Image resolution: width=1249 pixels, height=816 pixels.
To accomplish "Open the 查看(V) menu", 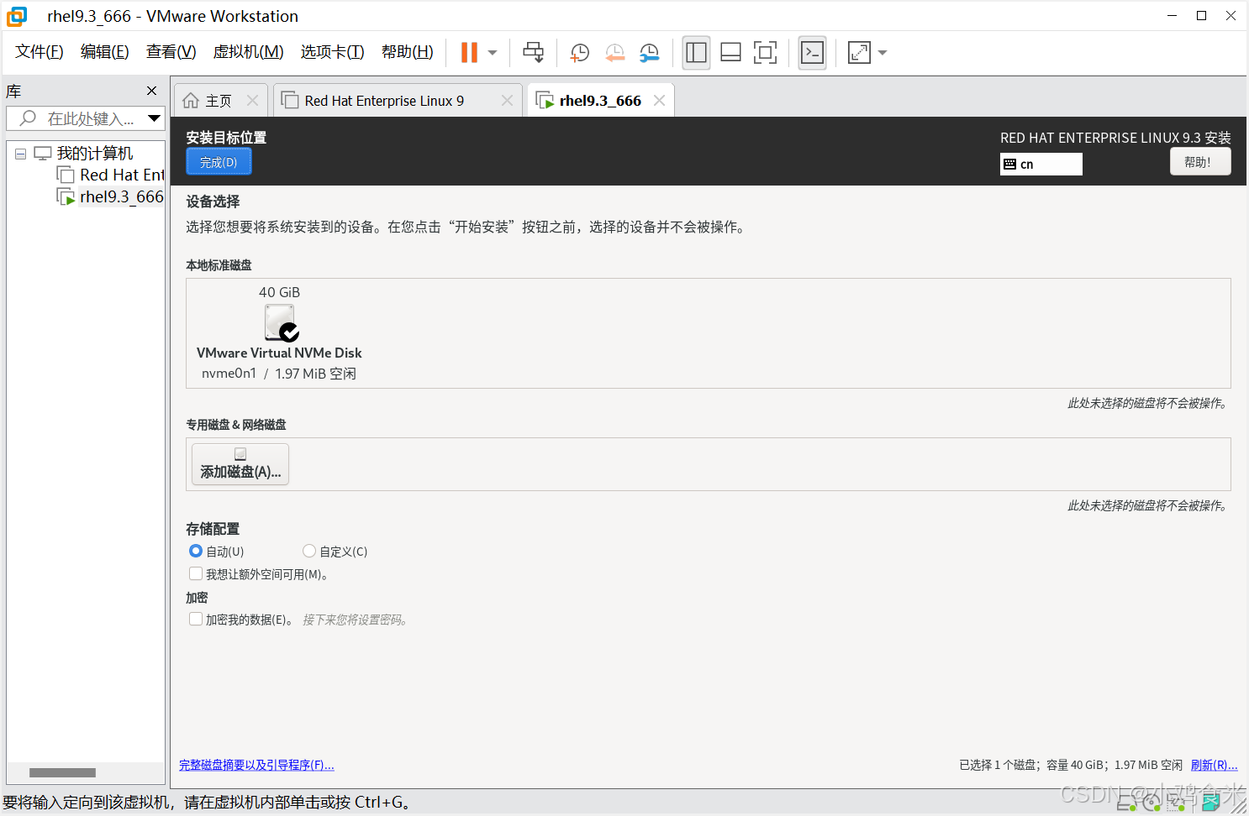I will click(171, 52).
